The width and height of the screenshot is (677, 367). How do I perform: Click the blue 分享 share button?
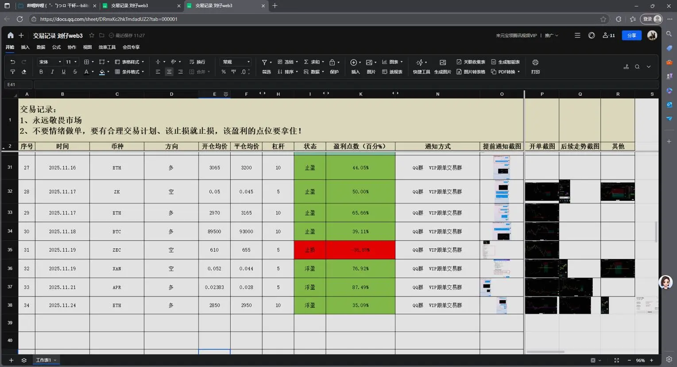coord(631,35)
